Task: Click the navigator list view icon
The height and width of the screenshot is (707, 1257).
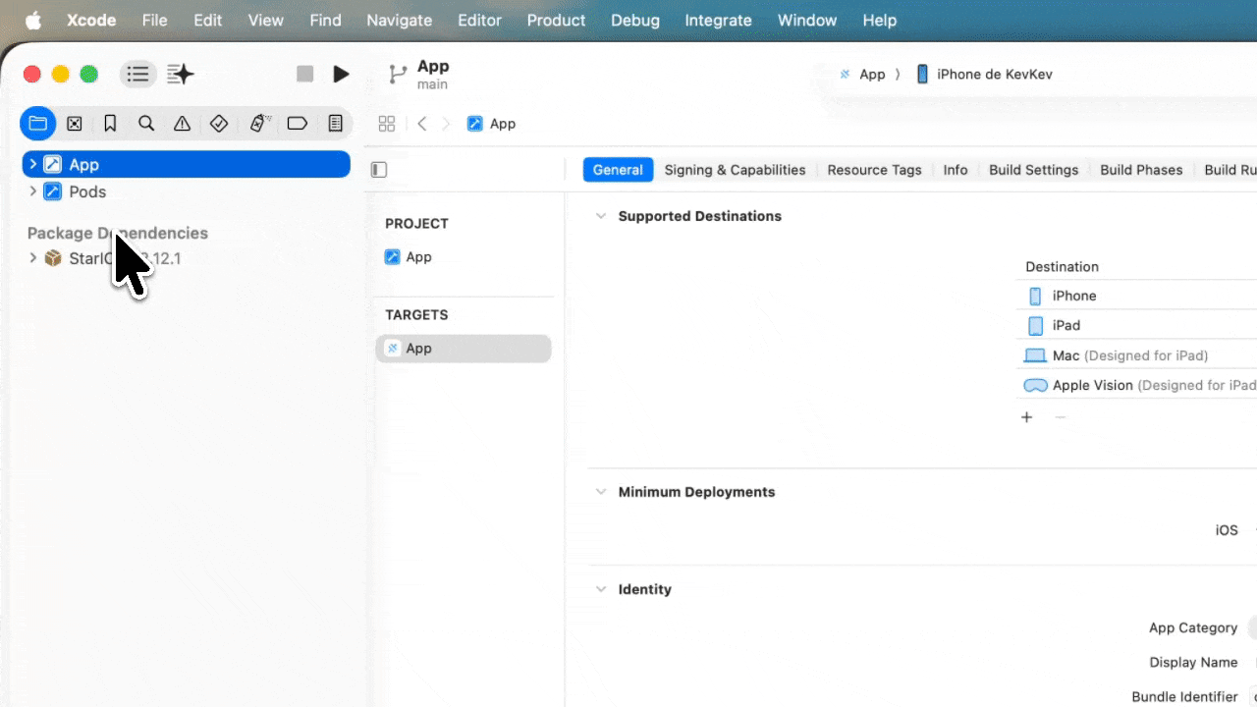Action: pos(138,74)
